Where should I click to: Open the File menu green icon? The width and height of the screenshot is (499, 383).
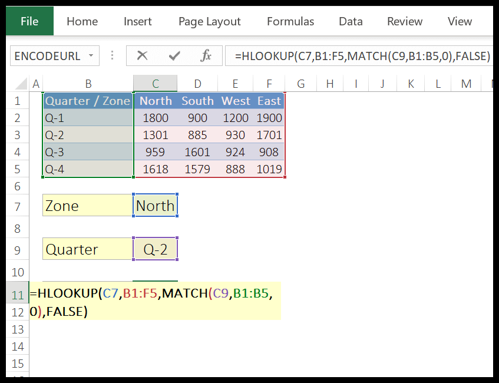pyautogui.click(x=29, y=21)
